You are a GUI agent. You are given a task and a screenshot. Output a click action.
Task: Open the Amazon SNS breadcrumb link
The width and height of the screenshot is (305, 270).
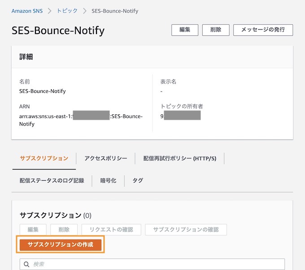[x=27, y=11]
